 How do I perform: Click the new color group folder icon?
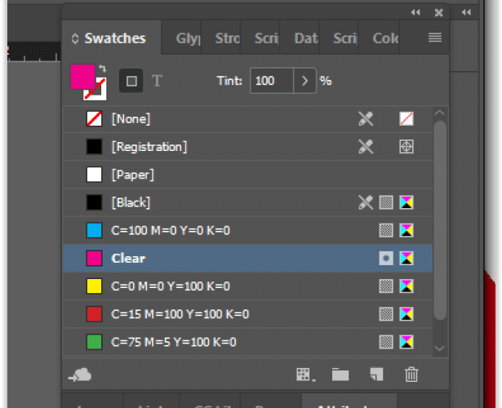[340, 375]
